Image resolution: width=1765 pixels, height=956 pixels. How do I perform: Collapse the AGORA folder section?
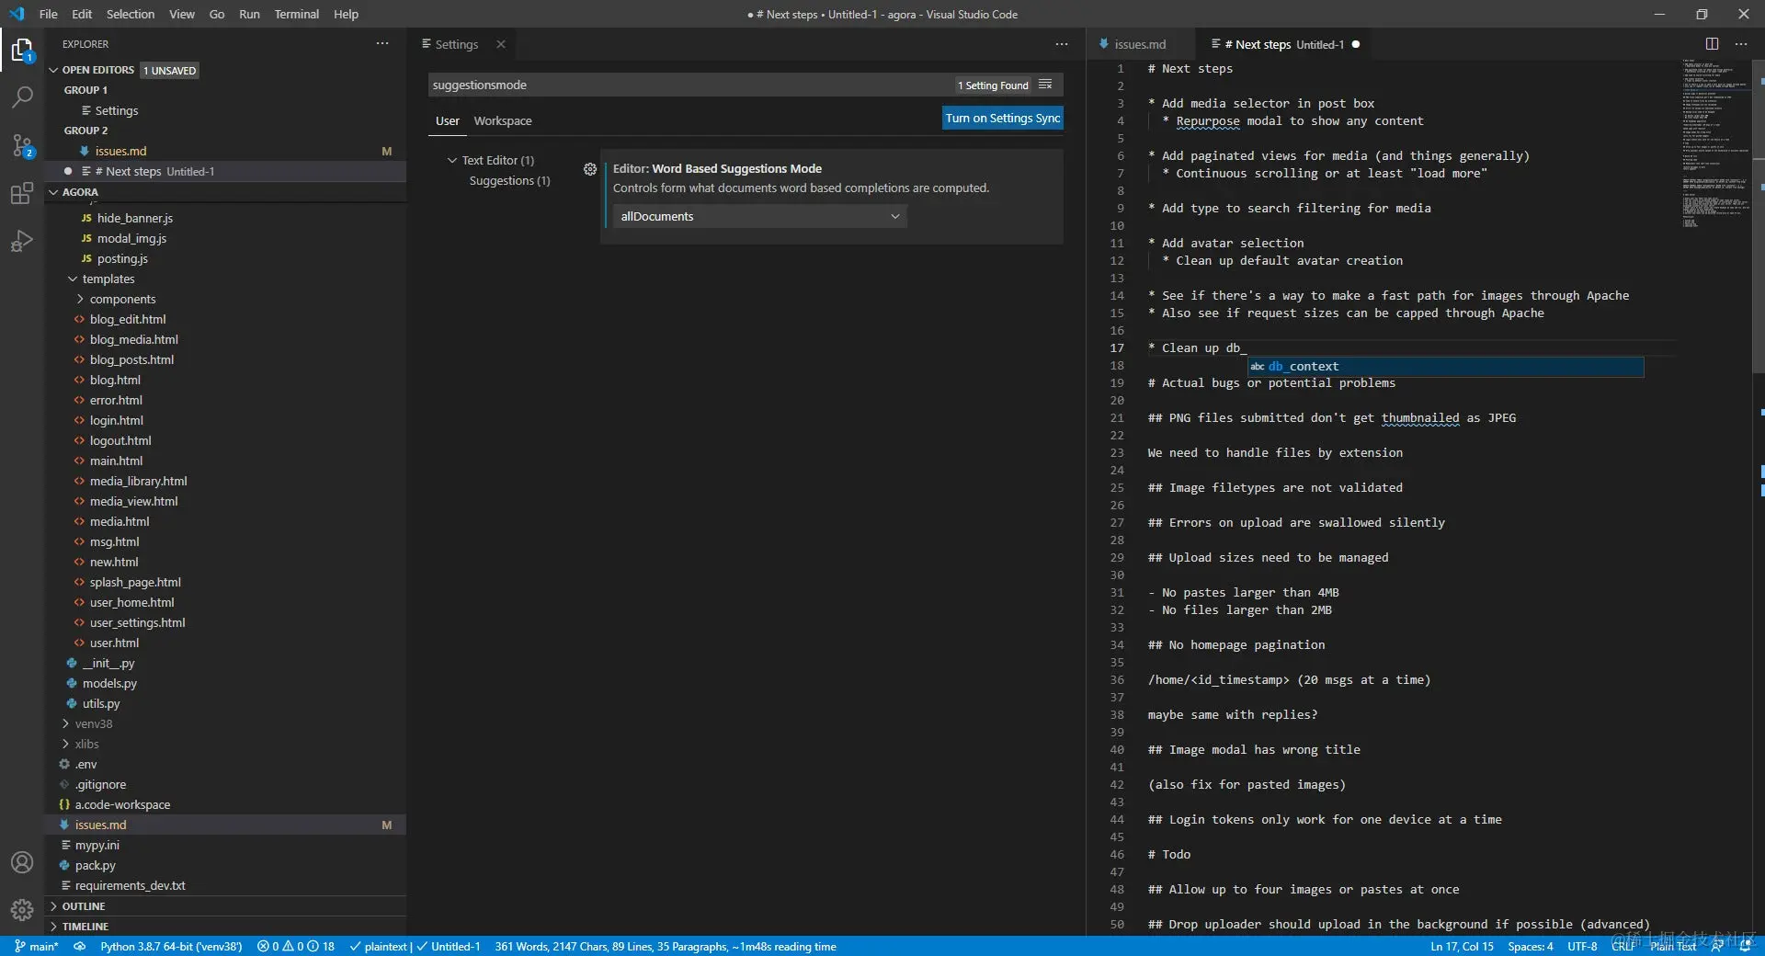pyautogui.click(x=53, y=192)
